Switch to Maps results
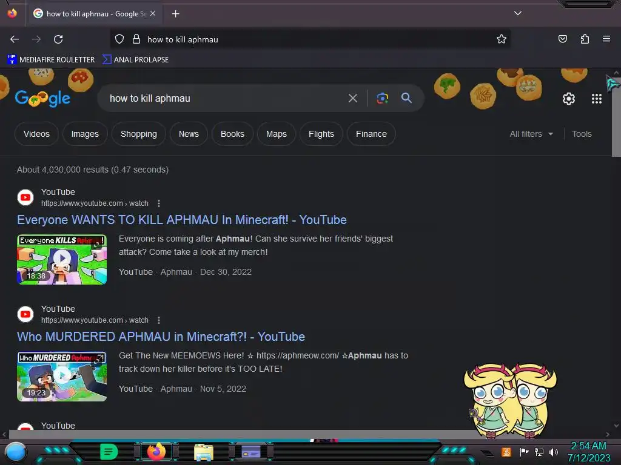Image resolution: width=621 pixels, height=465 pixels. (276, 134)
